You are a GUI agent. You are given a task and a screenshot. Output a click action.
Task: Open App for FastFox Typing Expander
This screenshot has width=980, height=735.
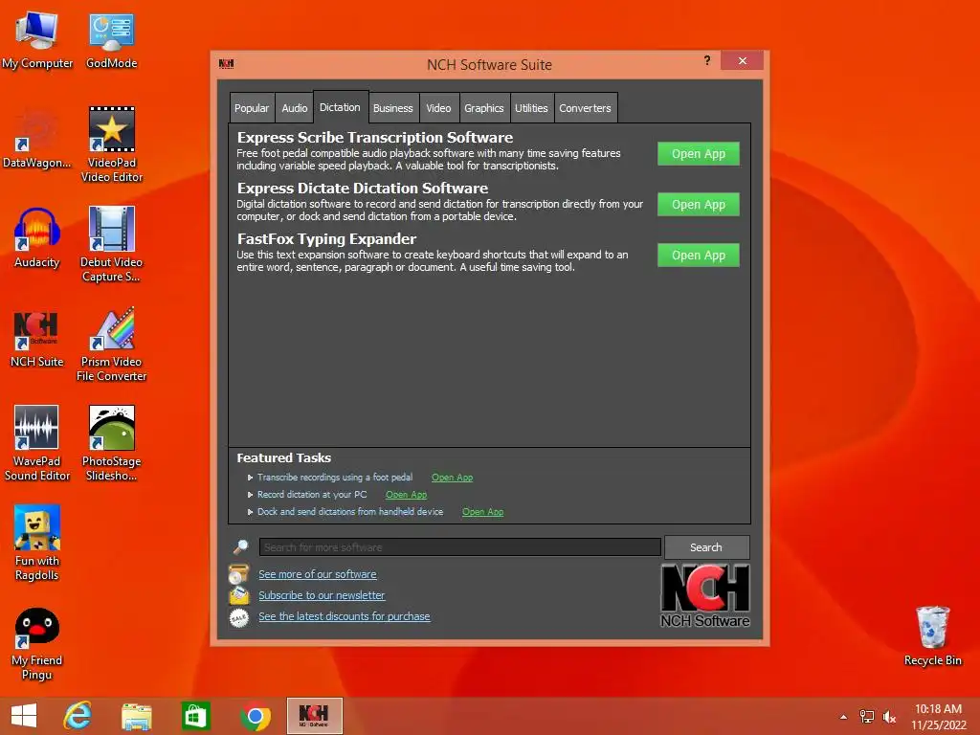coord(698,255)
